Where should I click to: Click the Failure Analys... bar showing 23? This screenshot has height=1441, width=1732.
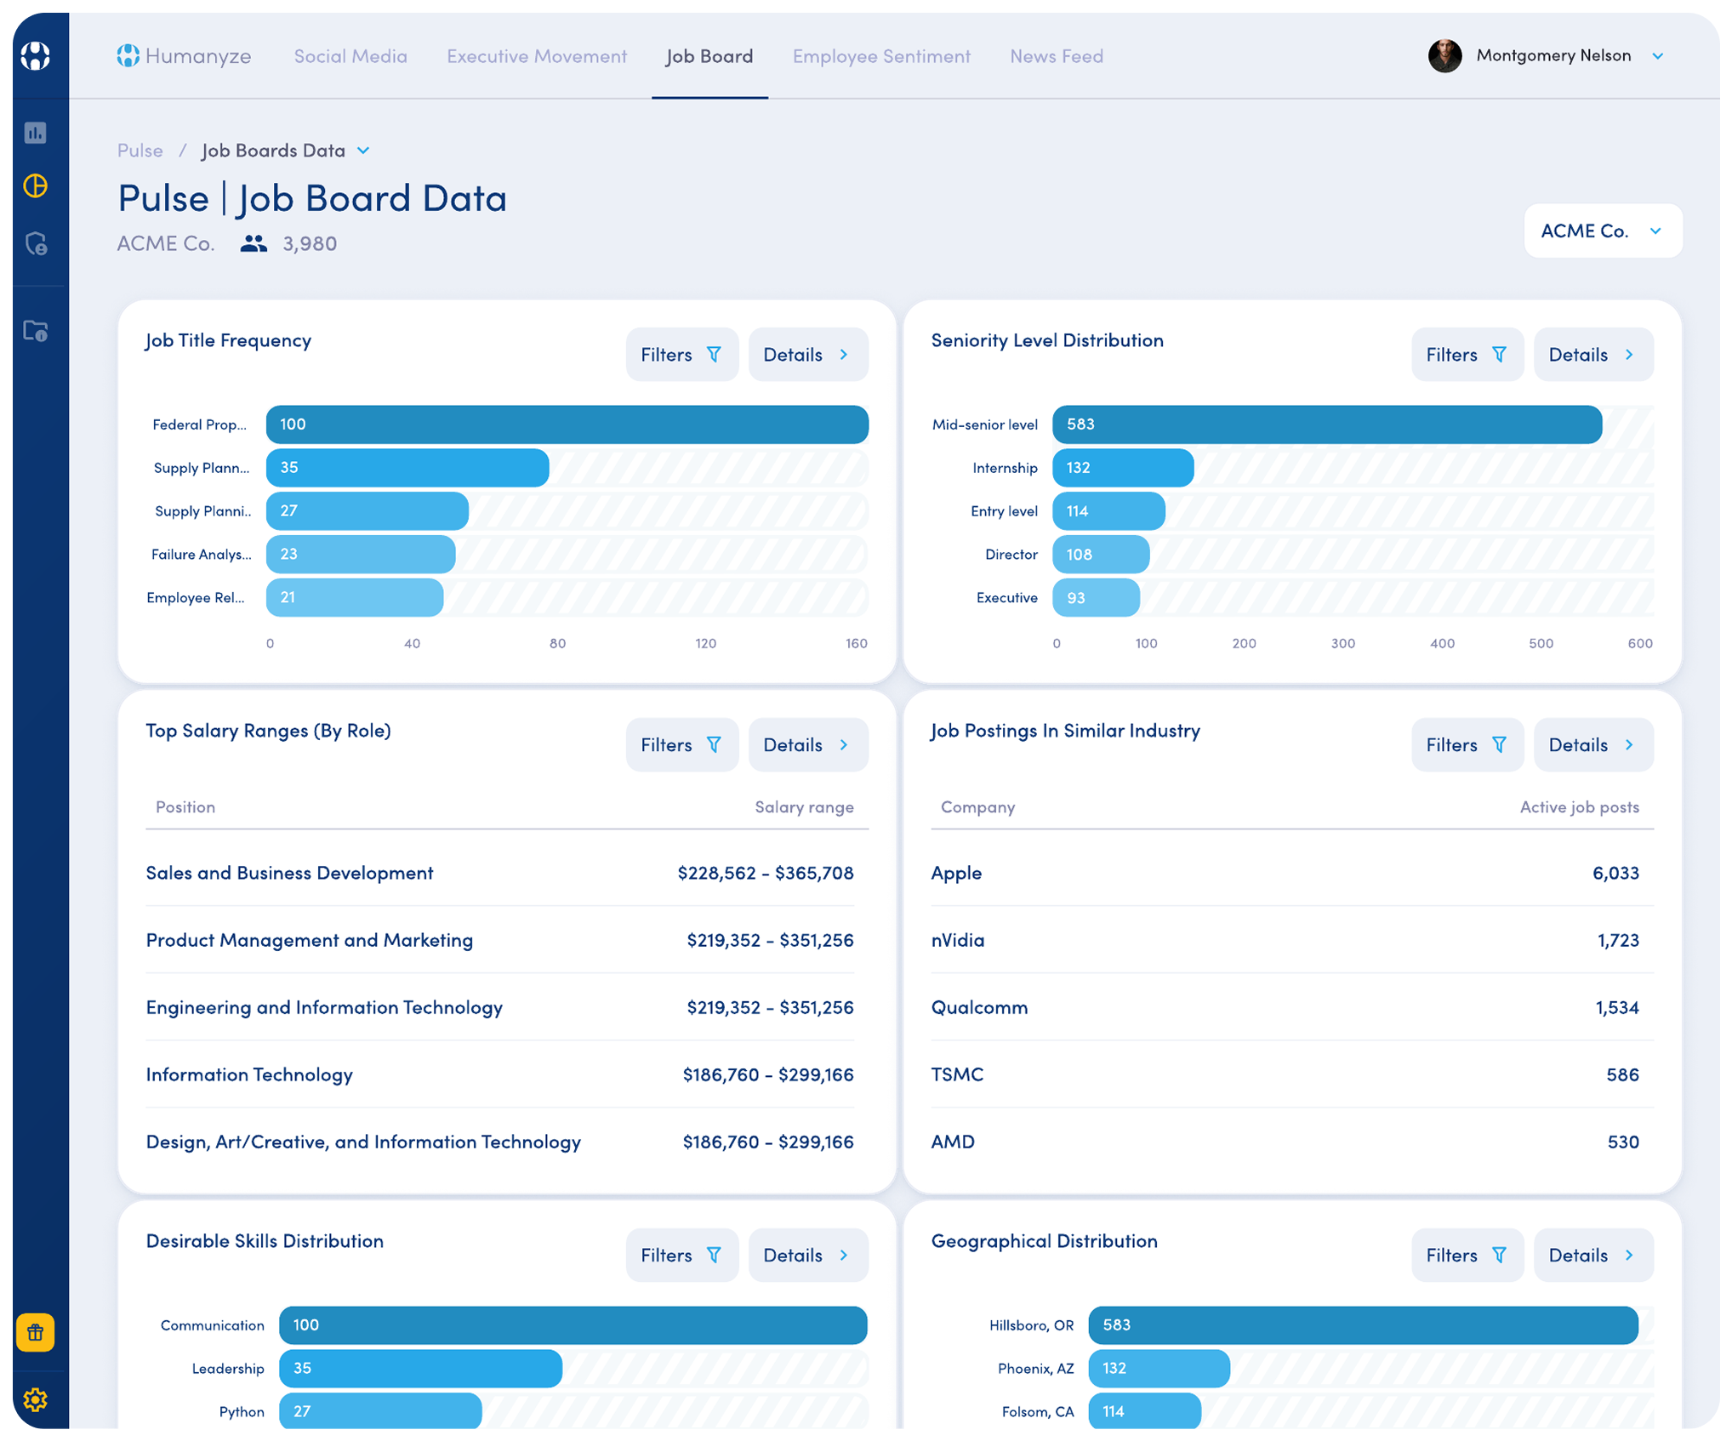(361, 555)
